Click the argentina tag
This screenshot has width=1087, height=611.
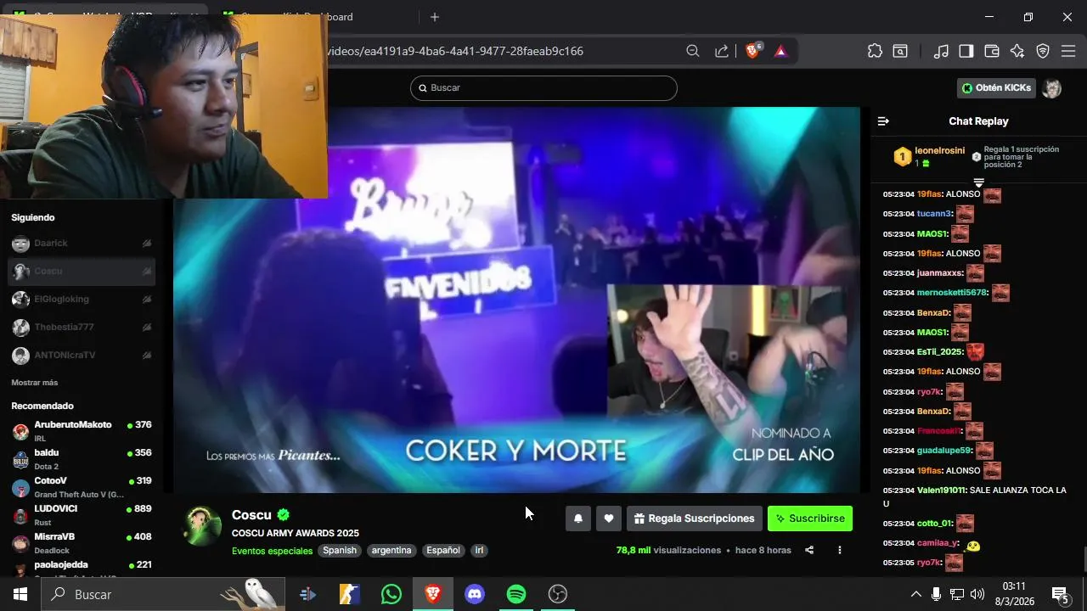(391, 551)
